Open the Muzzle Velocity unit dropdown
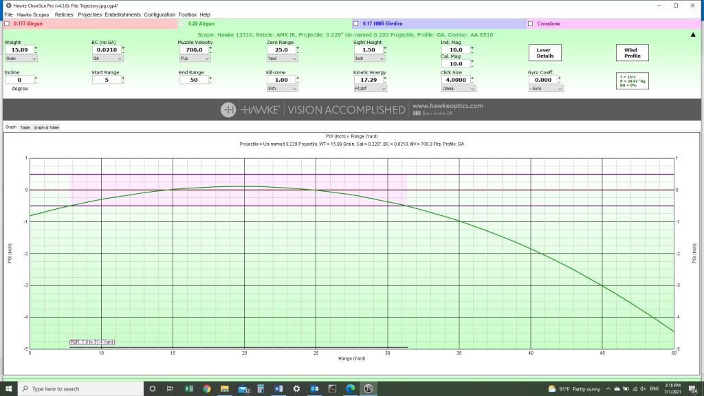704x396 pixels. [195, 58]
